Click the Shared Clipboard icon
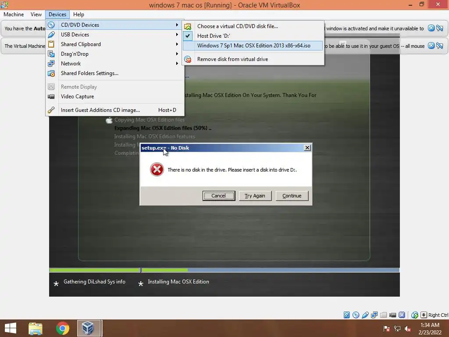Screen dimensions: 449x337 coord(51,44)
